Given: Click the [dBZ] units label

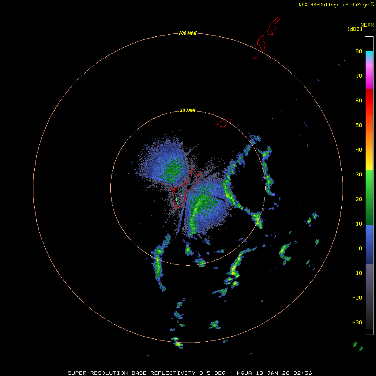Looking at the screenshot, I should (355, 29).
